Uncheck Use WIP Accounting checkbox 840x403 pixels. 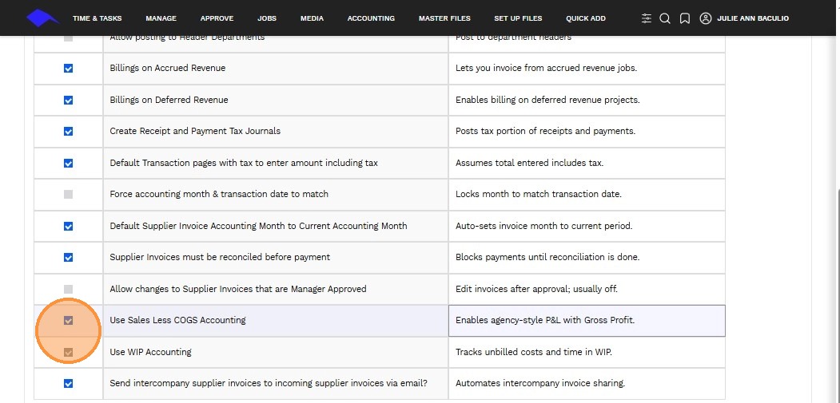click(68, 352)
